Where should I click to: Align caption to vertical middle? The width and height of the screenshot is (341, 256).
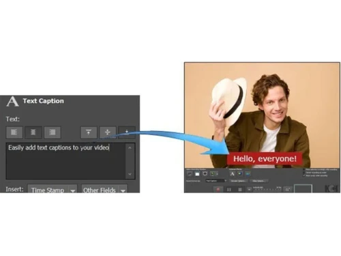point(108,132)
